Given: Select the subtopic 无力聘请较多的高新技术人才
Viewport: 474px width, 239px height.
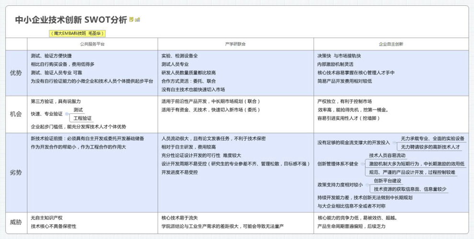Looking at the screenshot, I should click(430, 147).
